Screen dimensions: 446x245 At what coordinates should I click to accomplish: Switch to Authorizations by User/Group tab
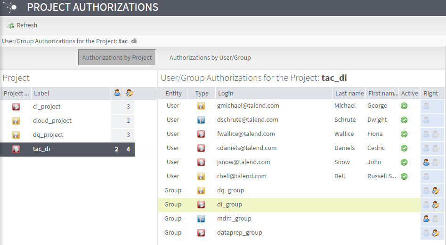pos(210,57)
